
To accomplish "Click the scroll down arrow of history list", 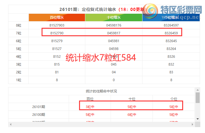I will 197,119.
